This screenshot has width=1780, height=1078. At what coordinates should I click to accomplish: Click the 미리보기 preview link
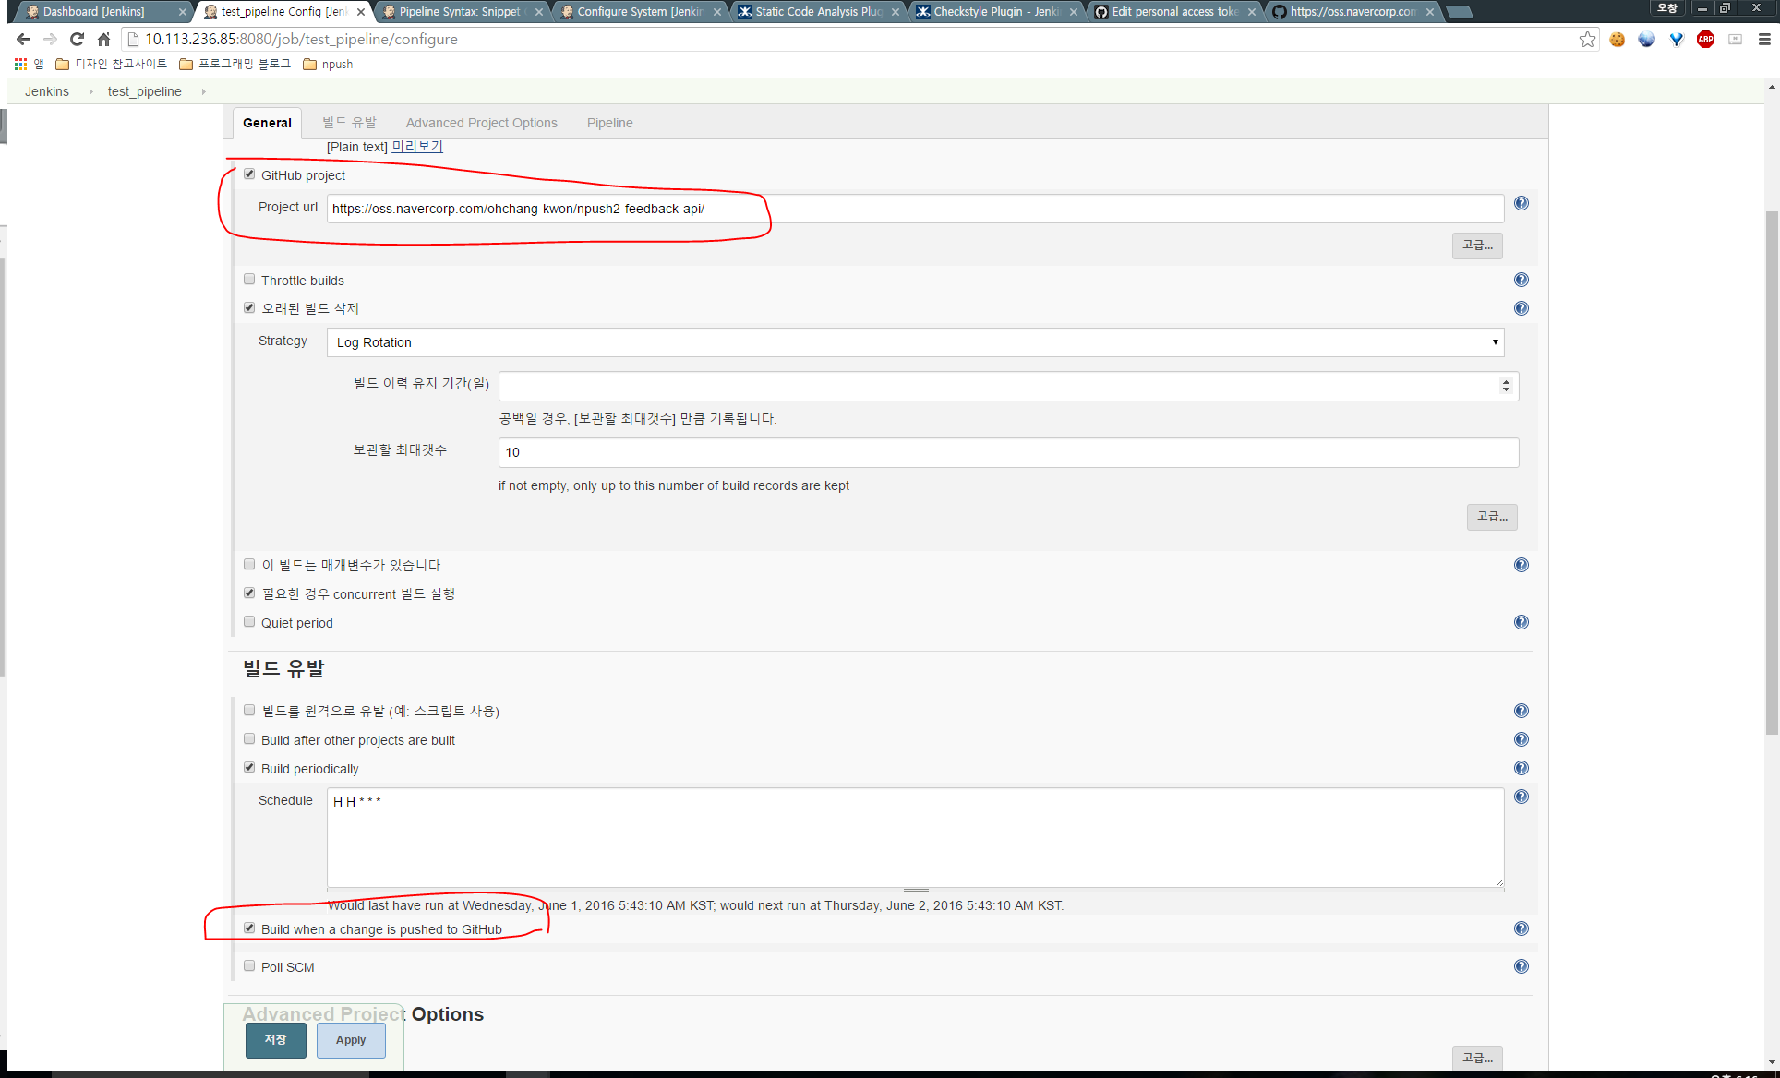417,147
